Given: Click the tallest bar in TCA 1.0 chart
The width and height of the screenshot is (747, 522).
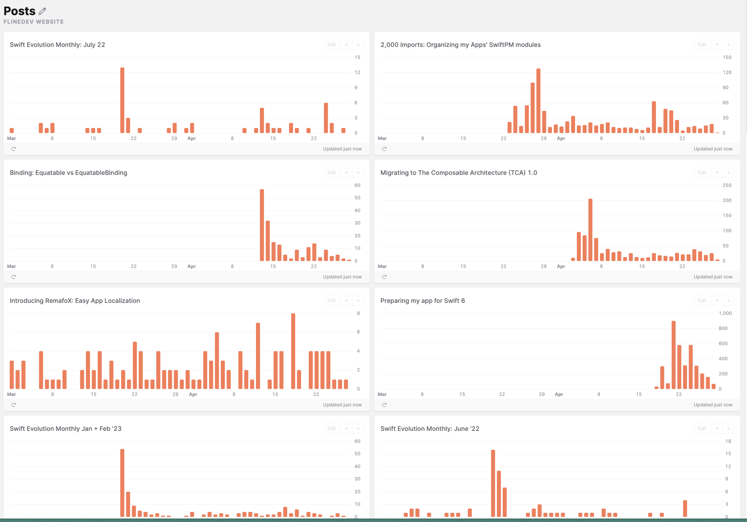Looking at the screenshot, I should click(590, 230).
